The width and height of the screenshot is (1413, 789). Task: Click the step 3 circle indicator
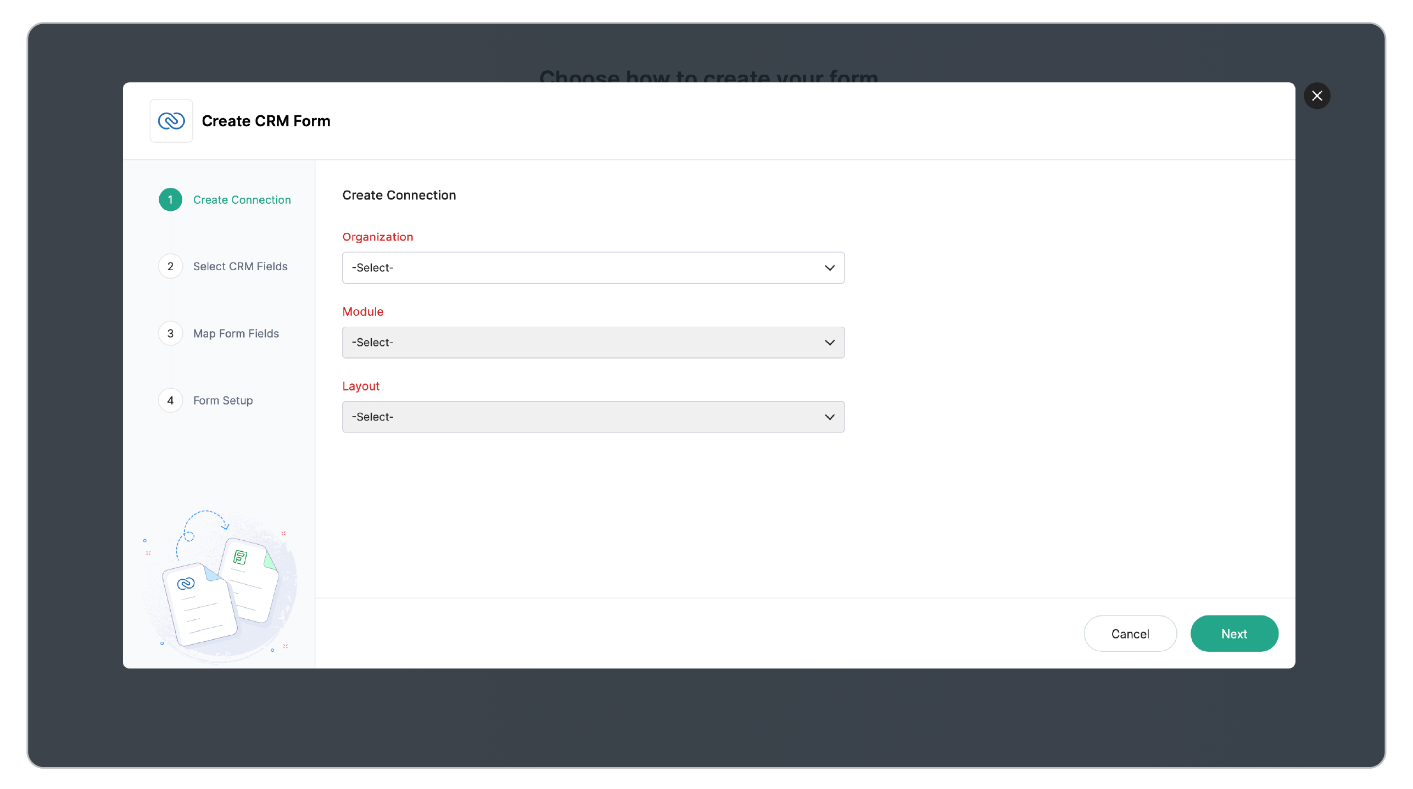coord(170,333)
